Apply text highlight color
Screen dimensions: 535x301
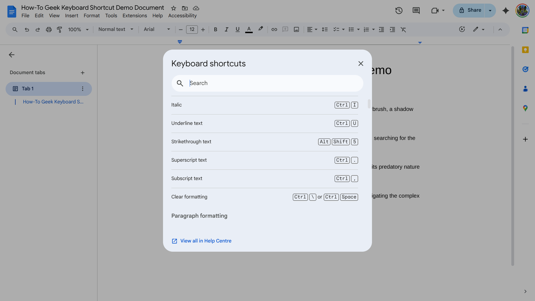[x=260, y=29]
